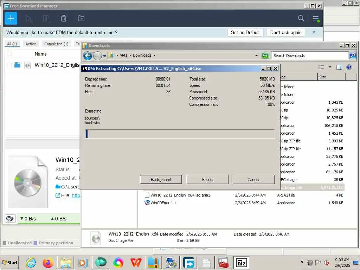The height and width of the screenshot is (270, 360).
Task: Select the WinCDEmu-4.1 file
Action: click(163, 203)
